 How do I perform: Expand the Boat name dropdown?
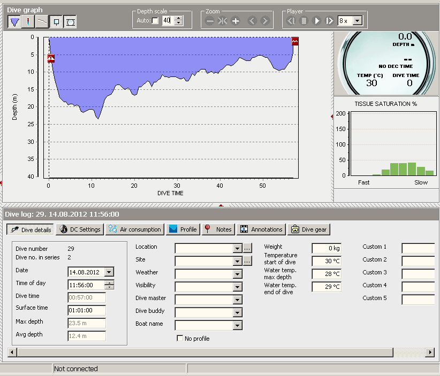(x=238, y=325)
